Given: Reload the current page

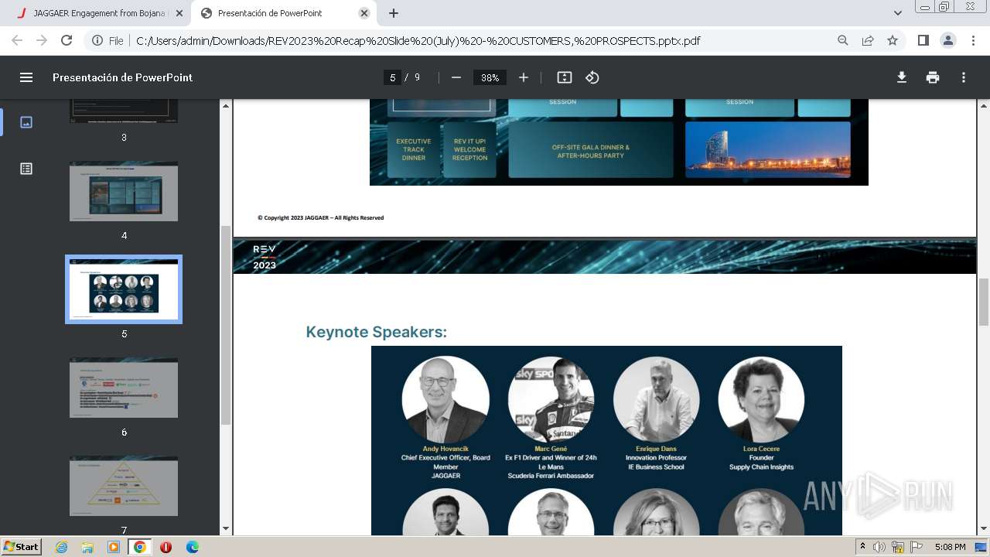Looking at the screenshot, I should coord(67,40).
